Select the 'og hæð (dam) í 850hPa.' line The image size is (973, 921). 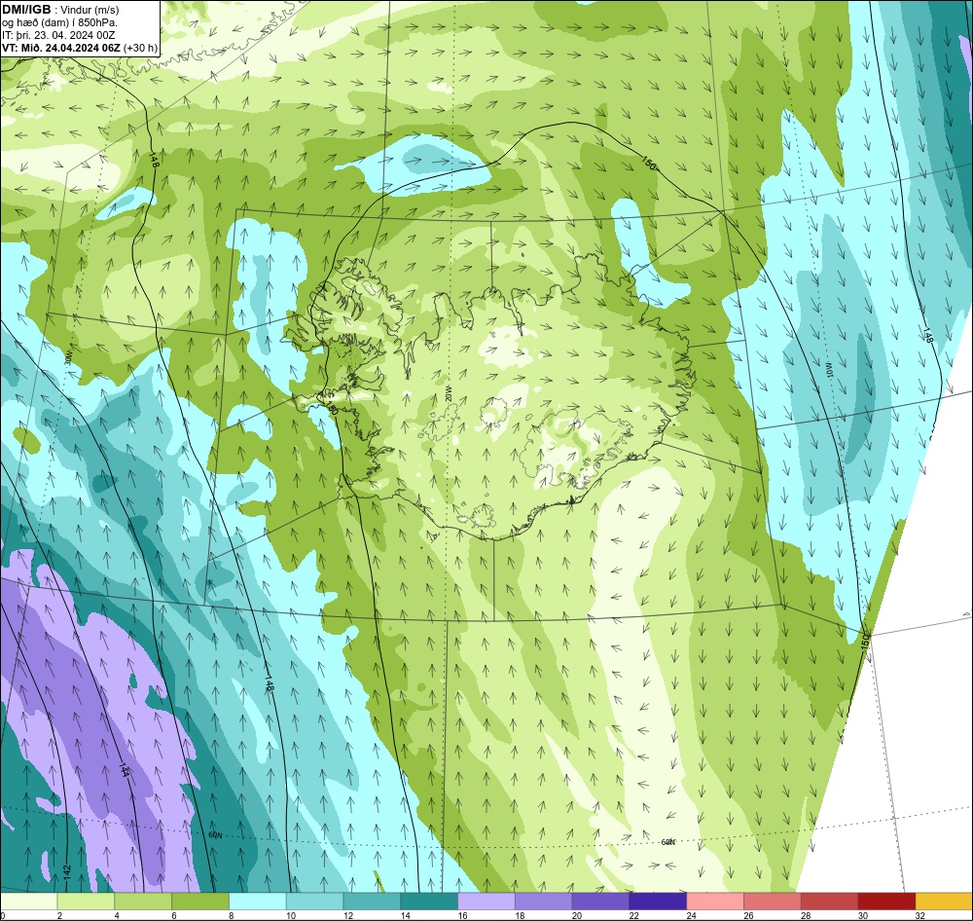tap(60, 22)
